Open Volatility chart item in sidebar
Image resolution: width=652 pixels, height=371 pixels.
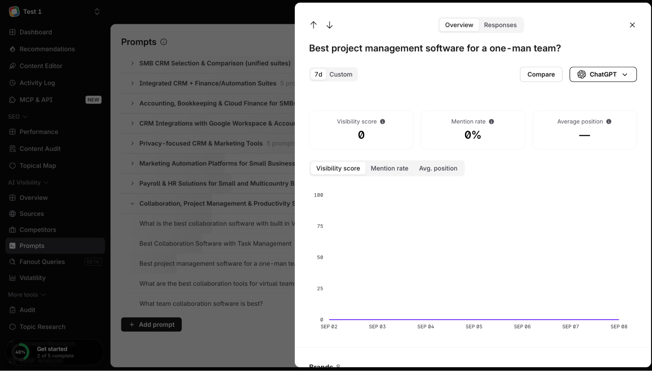55,278
